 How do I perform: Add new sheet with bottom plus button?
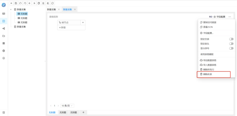(83, 112)
